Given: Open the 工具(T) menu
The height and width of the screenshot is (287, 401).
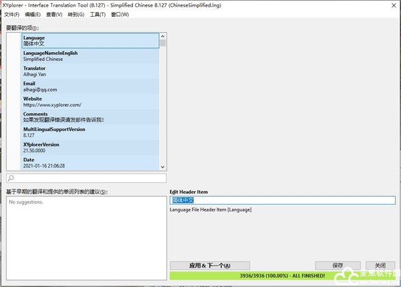Looking at the screenshot, I should click(x=98, y=14).
